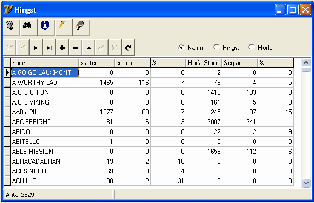Select the AABY PIL name cell
The width and height of the screenshot is (314, 203).
45,112
